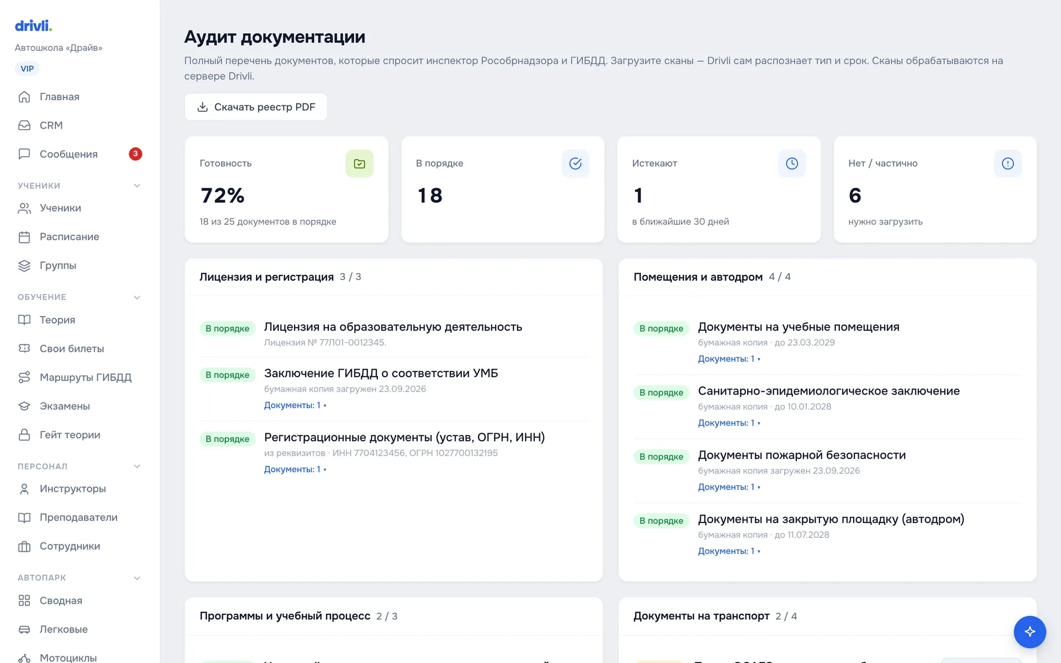Click the Ученики people icon

pyautogui.click(x=24, y=208)
